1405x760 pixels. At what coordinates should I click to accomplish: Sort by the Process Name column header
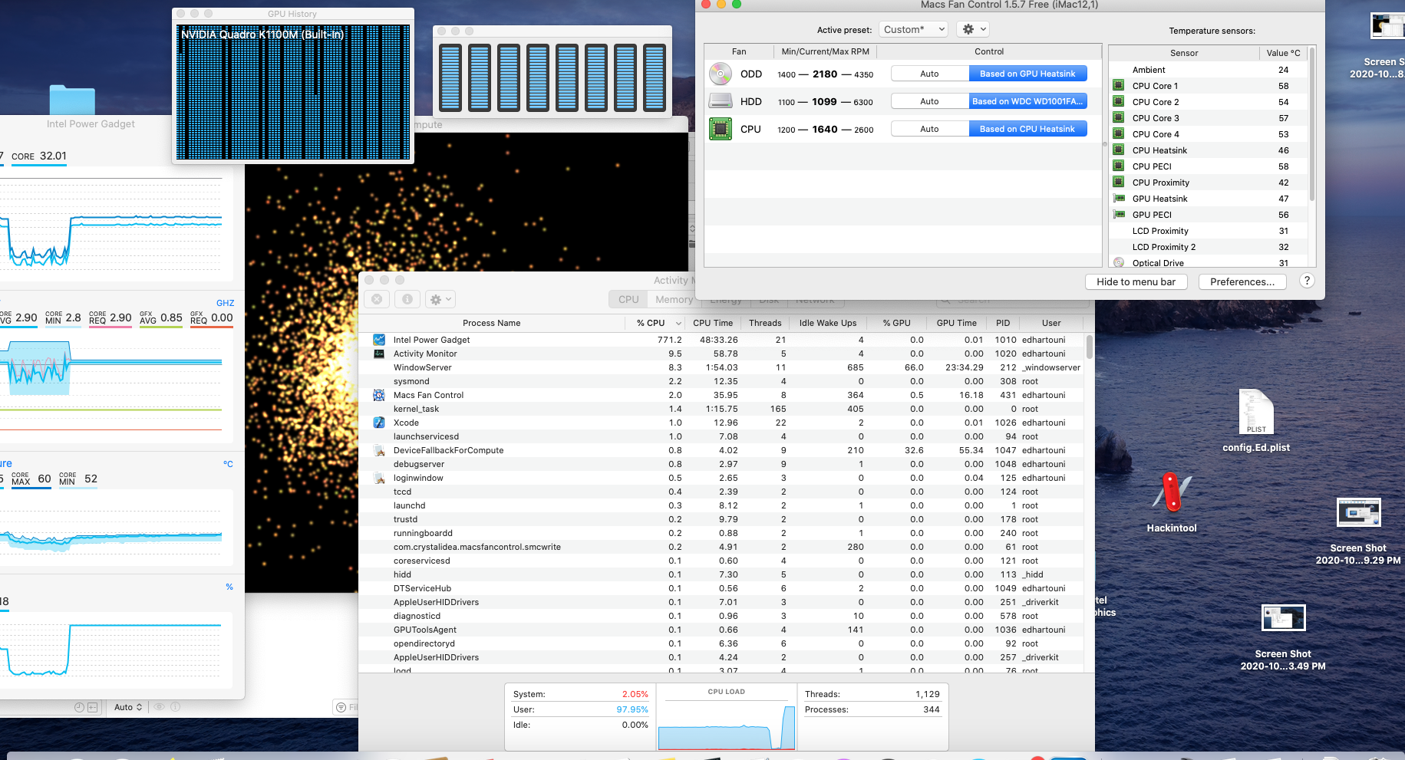pos(492,323)
